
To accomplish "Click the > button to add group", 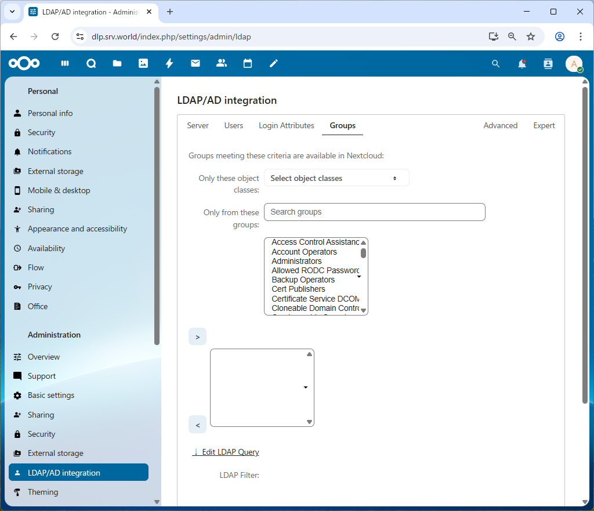I will [x=197, y=337].
